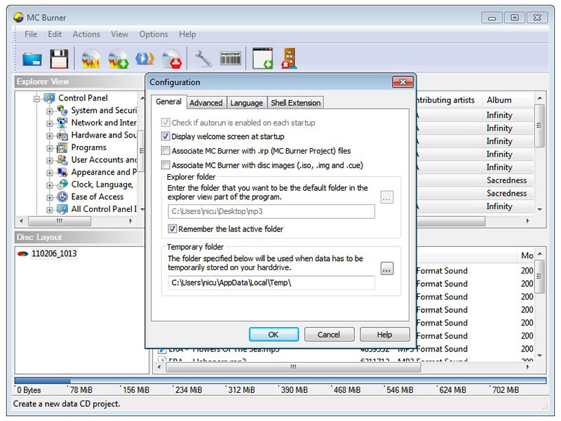This screenshot has height=421, width=561.
Task: Enable association with disc images checkbox
Action: click(x=165, y=165)
